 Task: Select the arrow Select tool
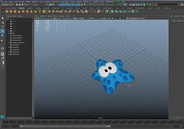click(3, 18)
